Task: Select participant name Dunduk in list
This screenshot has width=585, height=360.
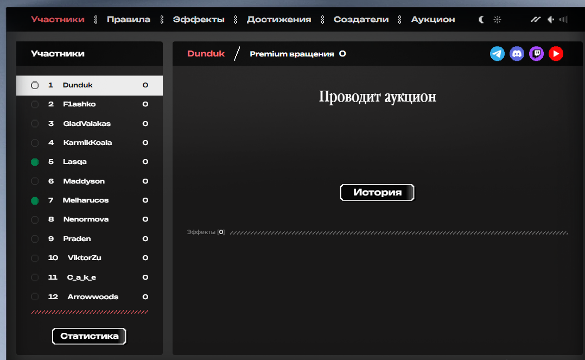Action: tap(78, 85)
